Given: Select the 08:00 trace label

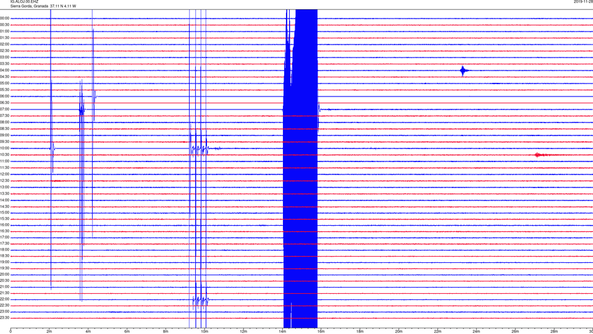Looking at the screenshot, I should pos(4,122).
